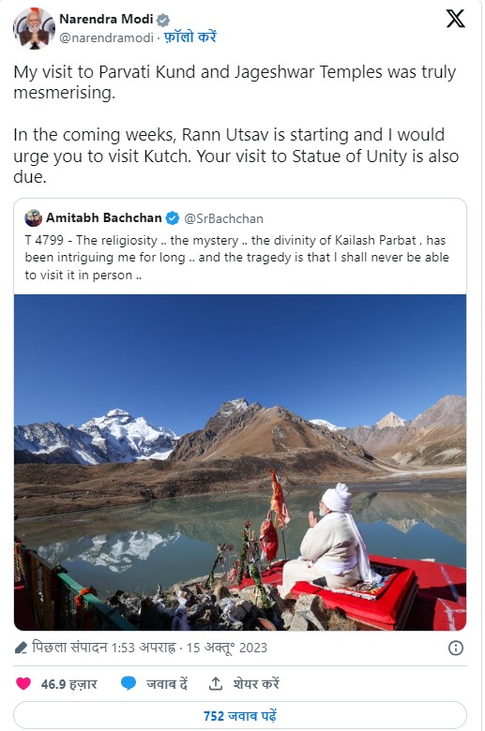Click the जवाब दें reply label

(167, 683)
